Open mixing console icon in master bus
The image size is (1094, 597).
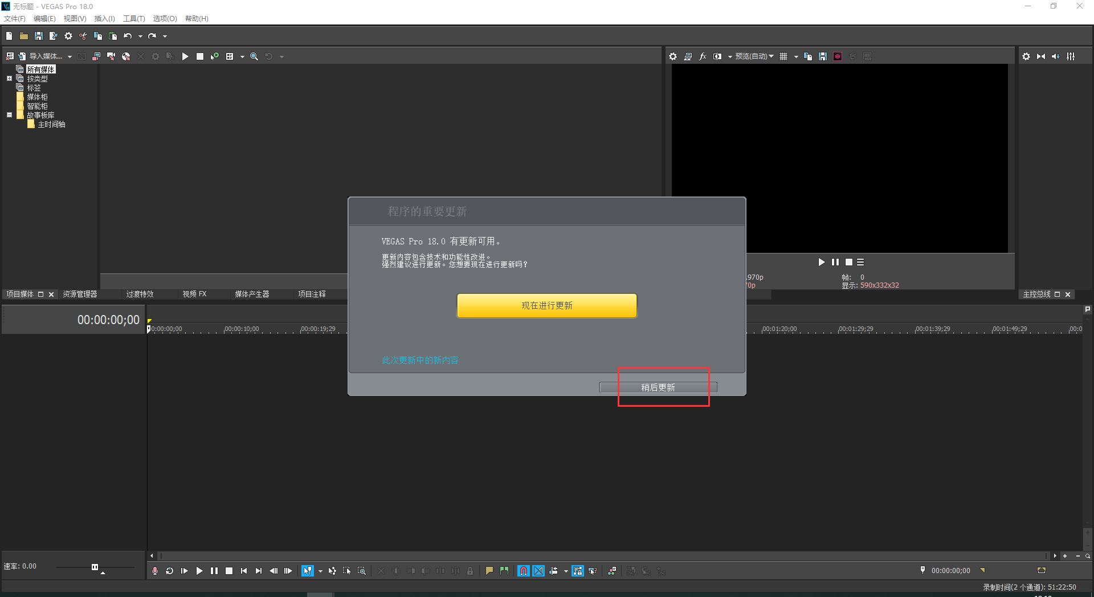tap(1071, 56)
